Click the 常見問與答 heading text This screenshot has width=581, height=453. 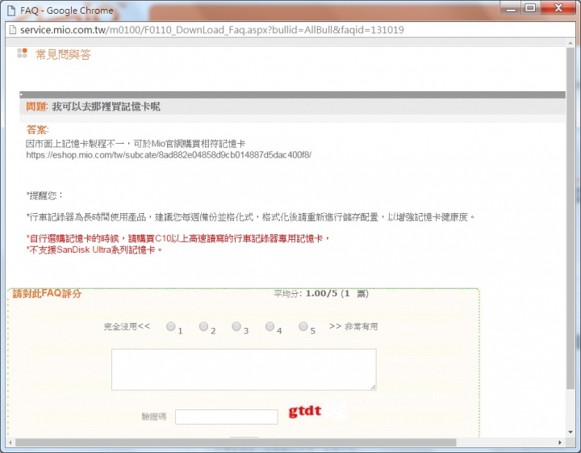pos(63,54)
